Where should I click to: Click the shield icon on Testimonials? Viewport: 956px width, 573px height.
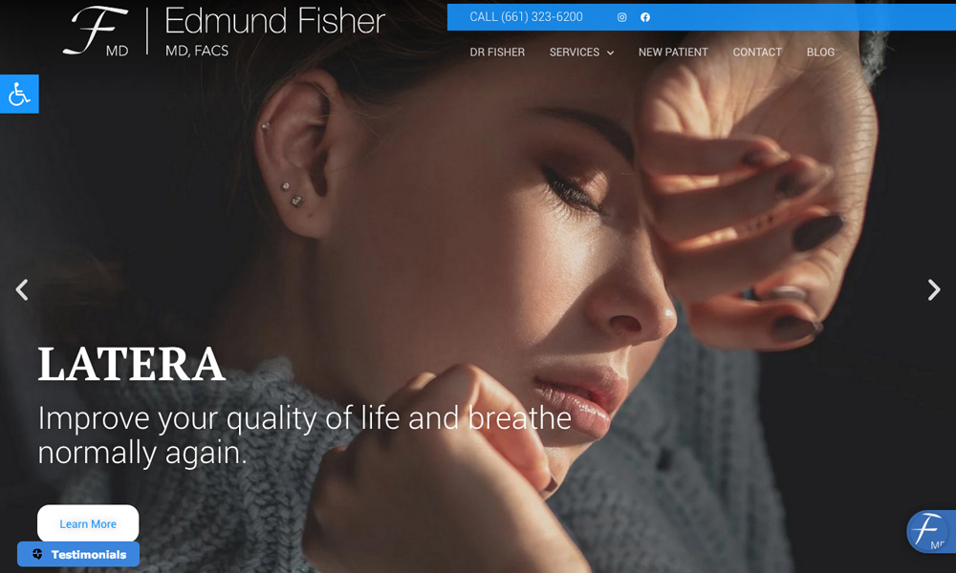point(37,554)
